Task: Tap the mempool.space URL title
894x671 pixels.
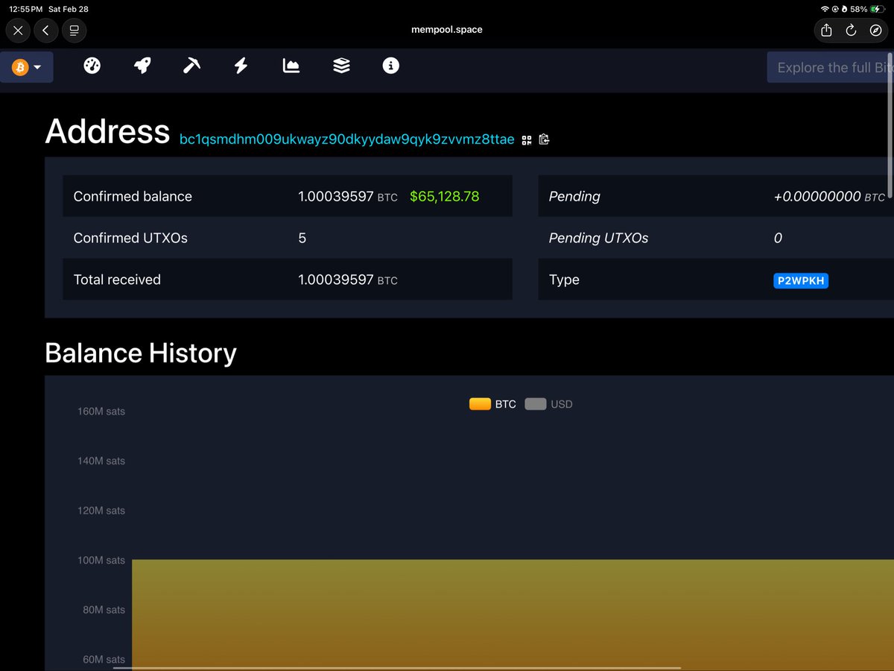Action: [447, 30]
